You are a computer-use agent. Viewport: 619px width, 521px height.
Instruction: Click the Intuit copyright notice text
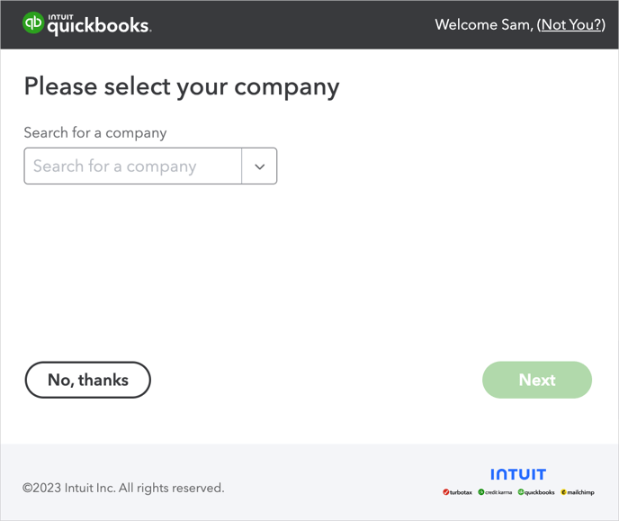click(123, 488)
